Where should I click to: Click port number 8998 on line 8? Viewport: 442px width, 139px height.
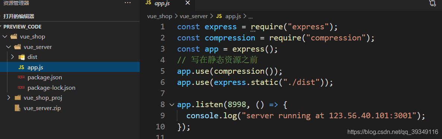[237, 105]
